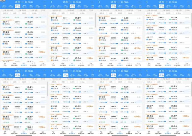Check 只看普通车 on the 10.08 screen

coord(166,79)
